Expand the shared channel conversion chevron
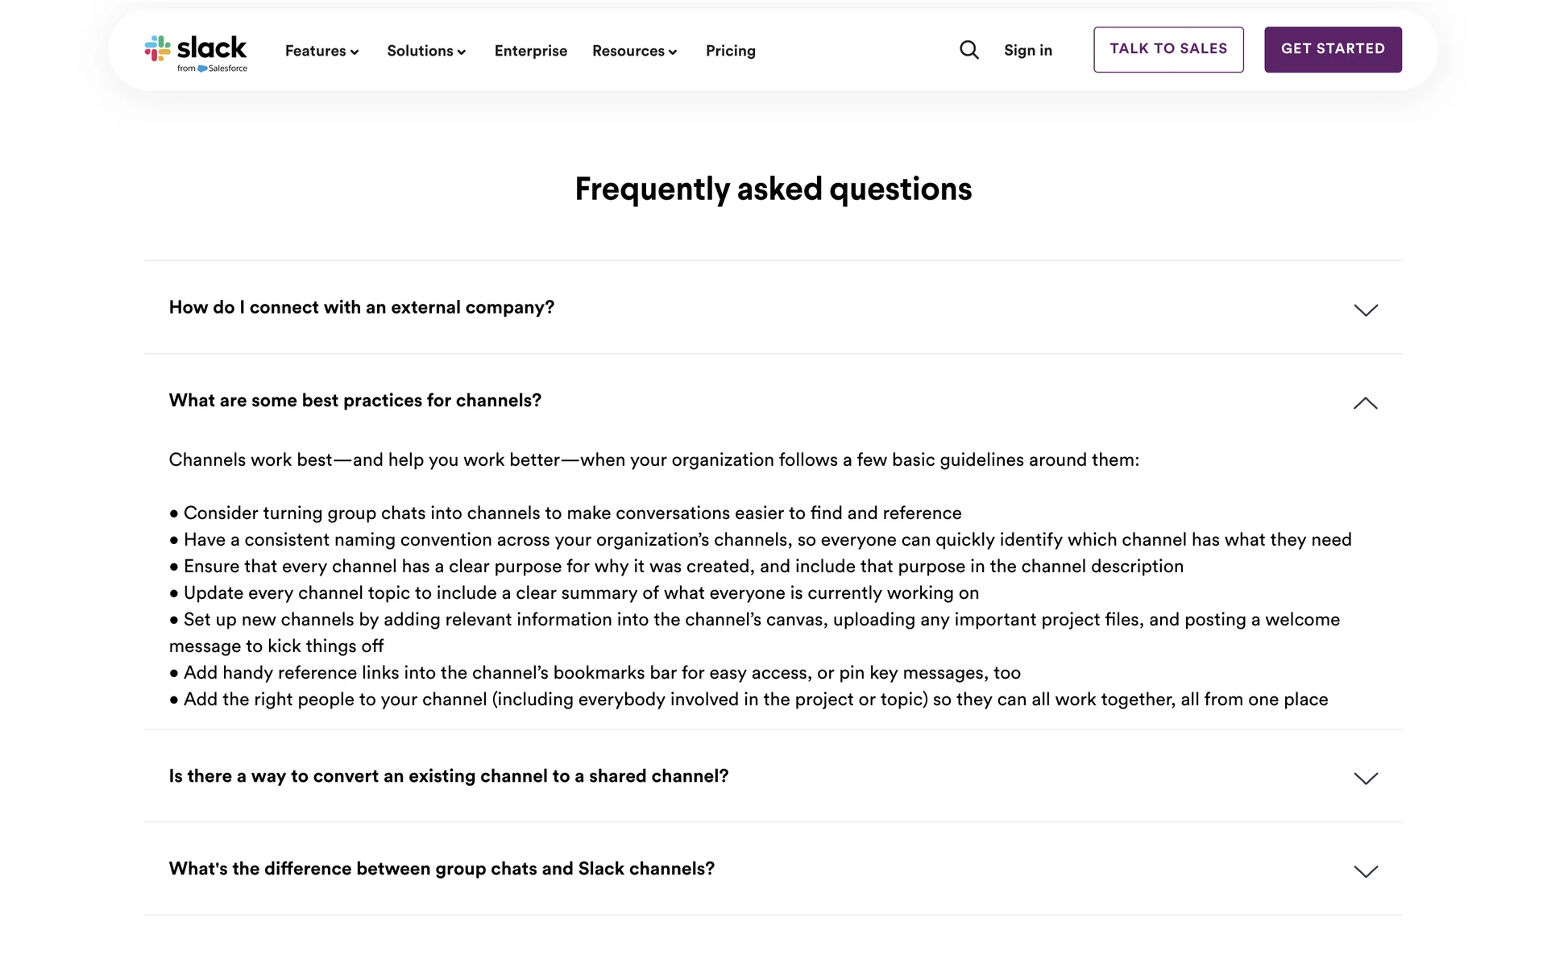Screen dimensions: 1547x968 click(1366, 779)
